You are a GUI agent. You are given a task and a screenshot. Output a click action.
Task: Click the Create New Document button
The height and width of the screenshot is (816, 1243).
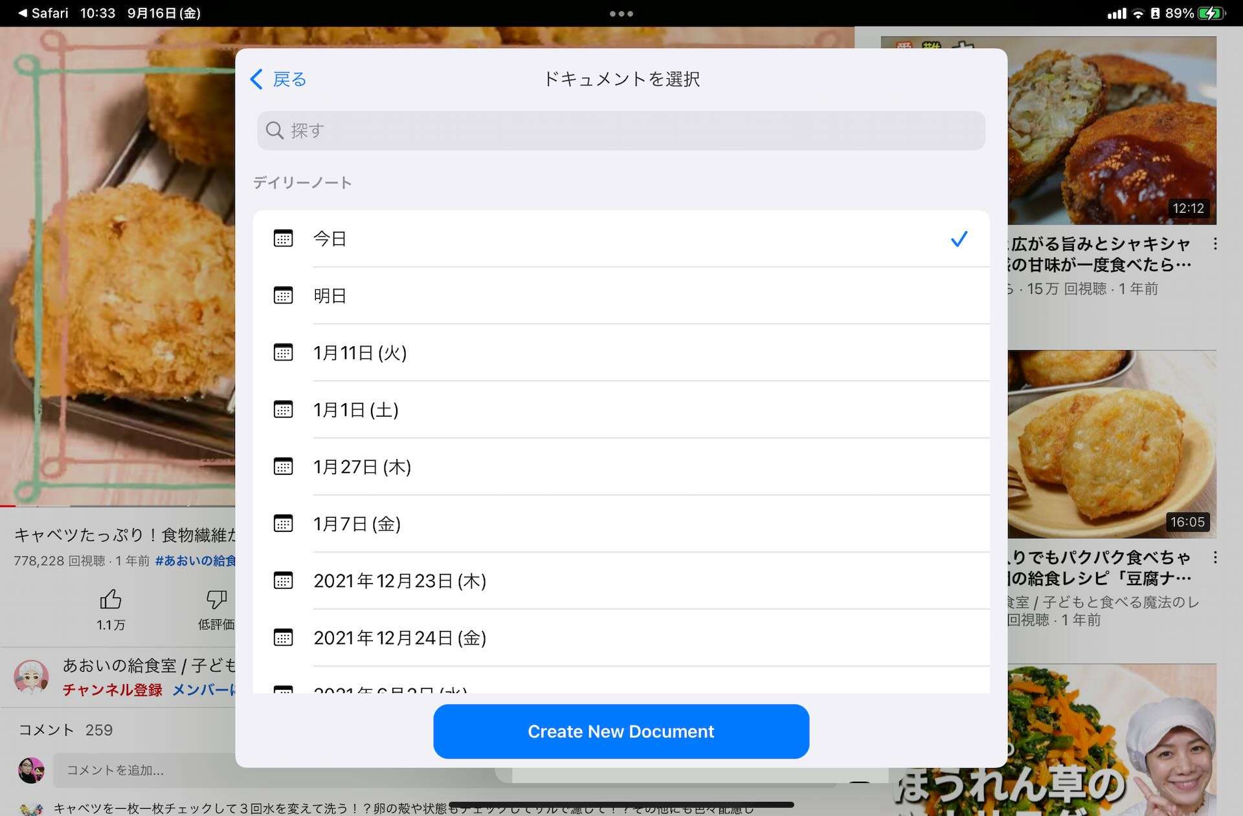click(x=621, y=731)
